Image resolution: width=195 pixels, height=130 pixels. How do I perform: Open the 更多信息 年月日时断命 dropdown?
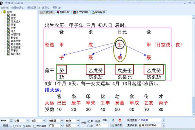[x=163, y=125]
